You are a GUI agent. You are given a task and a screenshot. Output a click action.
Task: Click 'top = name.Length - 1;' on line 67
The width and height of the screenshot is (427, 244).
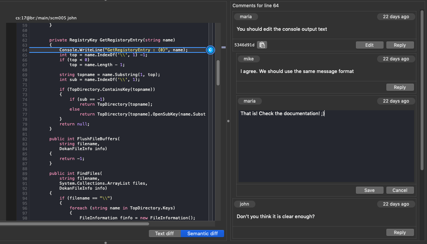tap(97, 65)
